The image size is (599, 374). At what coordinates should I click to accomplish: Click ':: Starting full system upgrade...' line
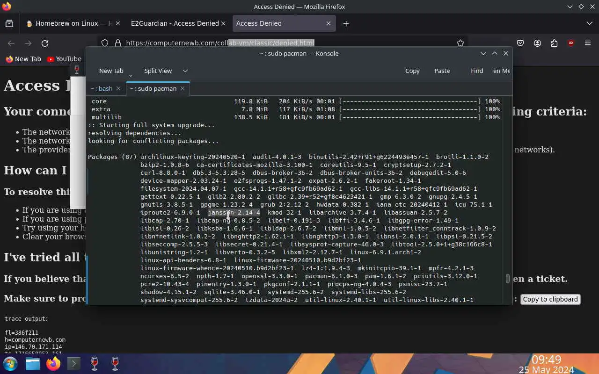(152, 125)
